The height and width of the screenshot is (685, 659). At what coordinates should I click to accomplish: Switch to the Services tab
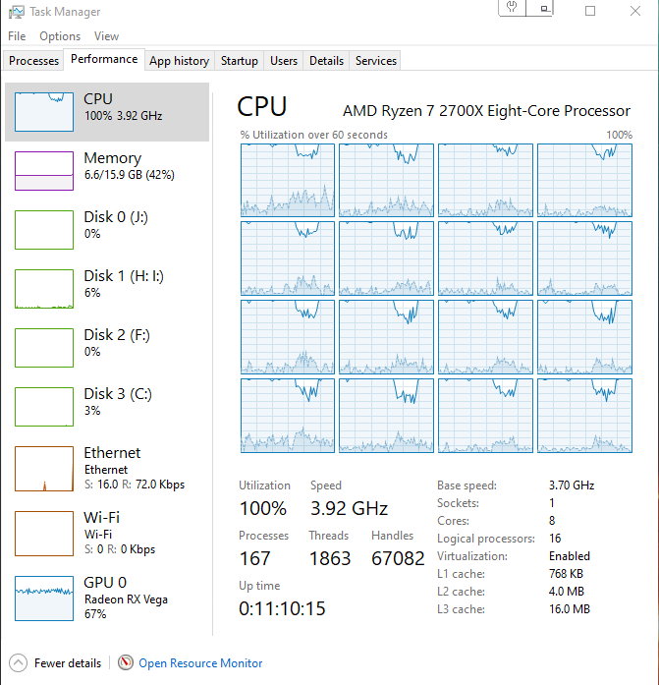(x=376, y=61)
